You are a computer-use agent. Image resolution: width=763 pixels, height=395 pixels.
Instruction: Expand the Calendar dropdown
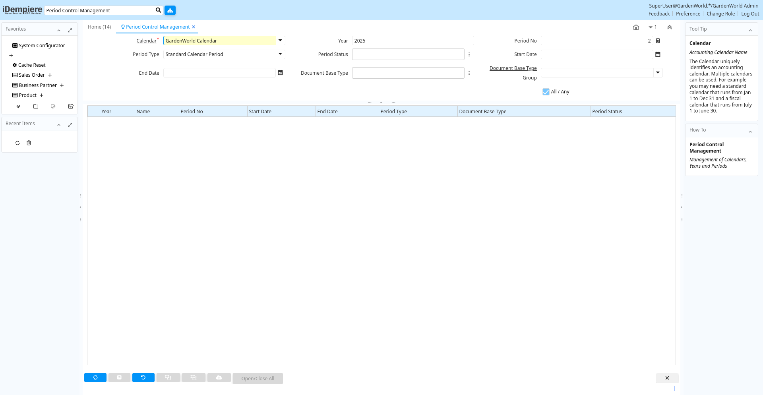tap(280, 41)
